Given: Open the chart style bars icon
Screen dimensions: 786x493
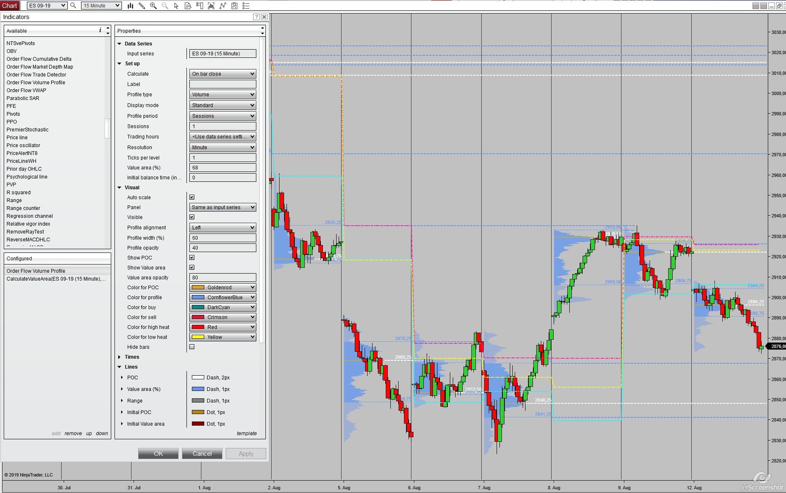Looking at the screenshot, I should pos(130,6).
